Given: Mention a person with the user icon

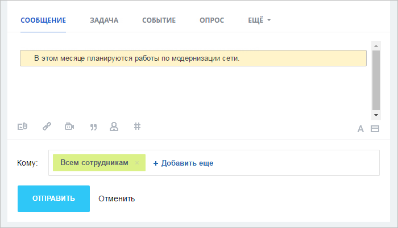Looking at the screenshot, I should (x=114, y=126).
